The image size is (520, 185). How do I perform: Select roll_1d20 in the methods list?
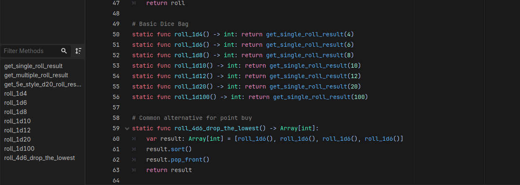pyautogui.click(x=17, y=139)
